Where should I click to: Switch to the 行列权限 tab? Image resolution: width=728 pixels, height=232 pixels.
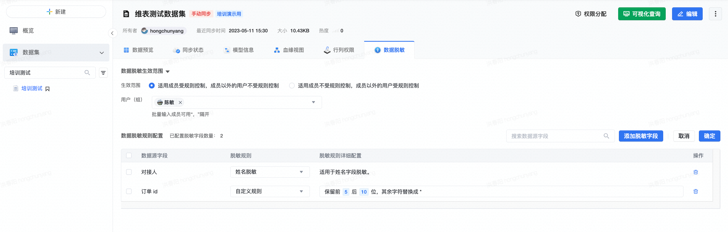coord(339,50)
